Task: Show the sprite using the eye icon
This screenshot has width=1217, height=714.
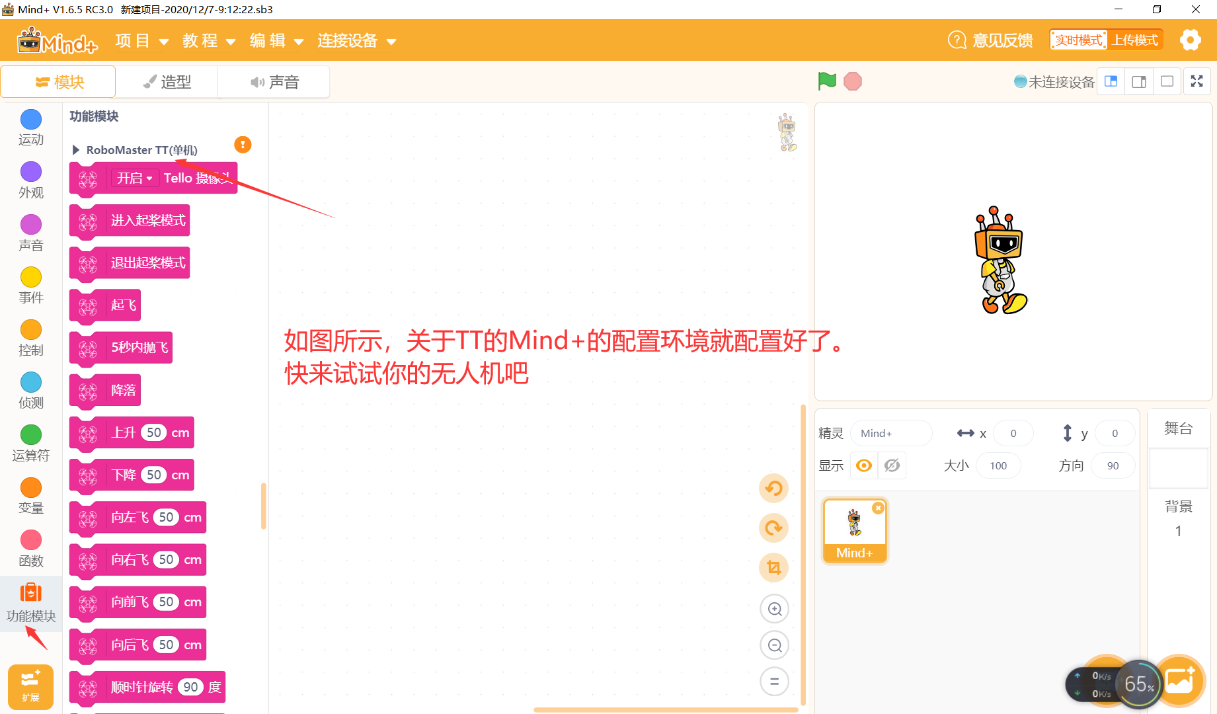Action: click(x=863, y=466)
